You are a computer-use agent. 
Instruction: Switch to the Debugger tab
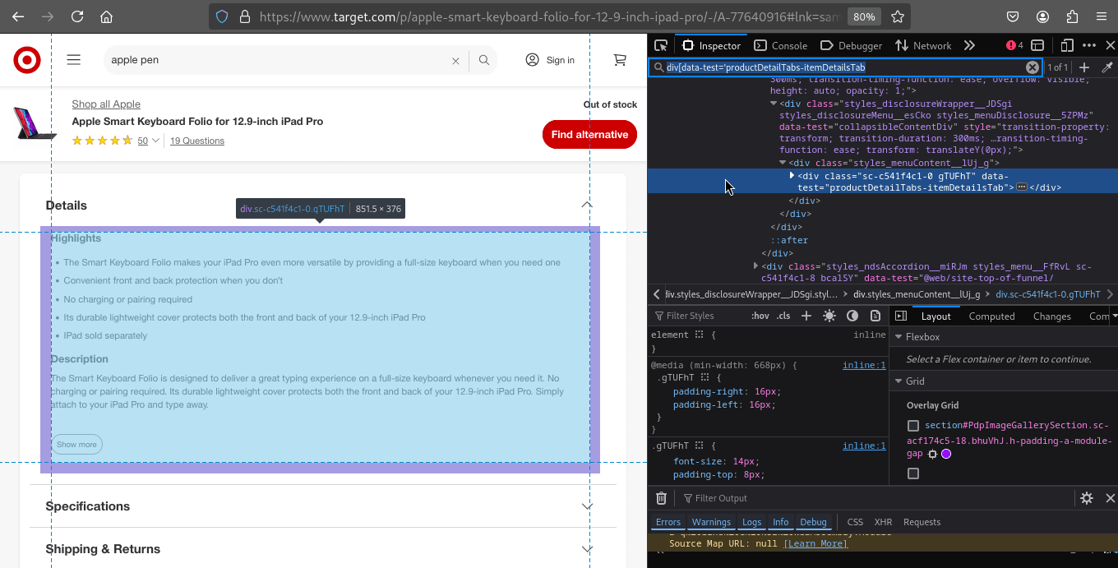coord(852,45)
